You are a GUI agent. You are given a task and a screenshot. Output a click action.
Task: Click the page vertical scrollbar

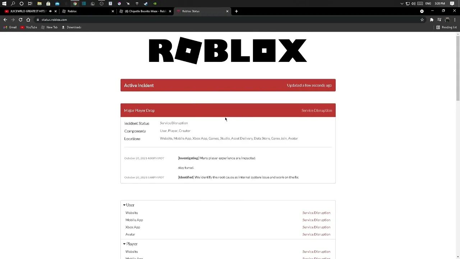(458, 68)
